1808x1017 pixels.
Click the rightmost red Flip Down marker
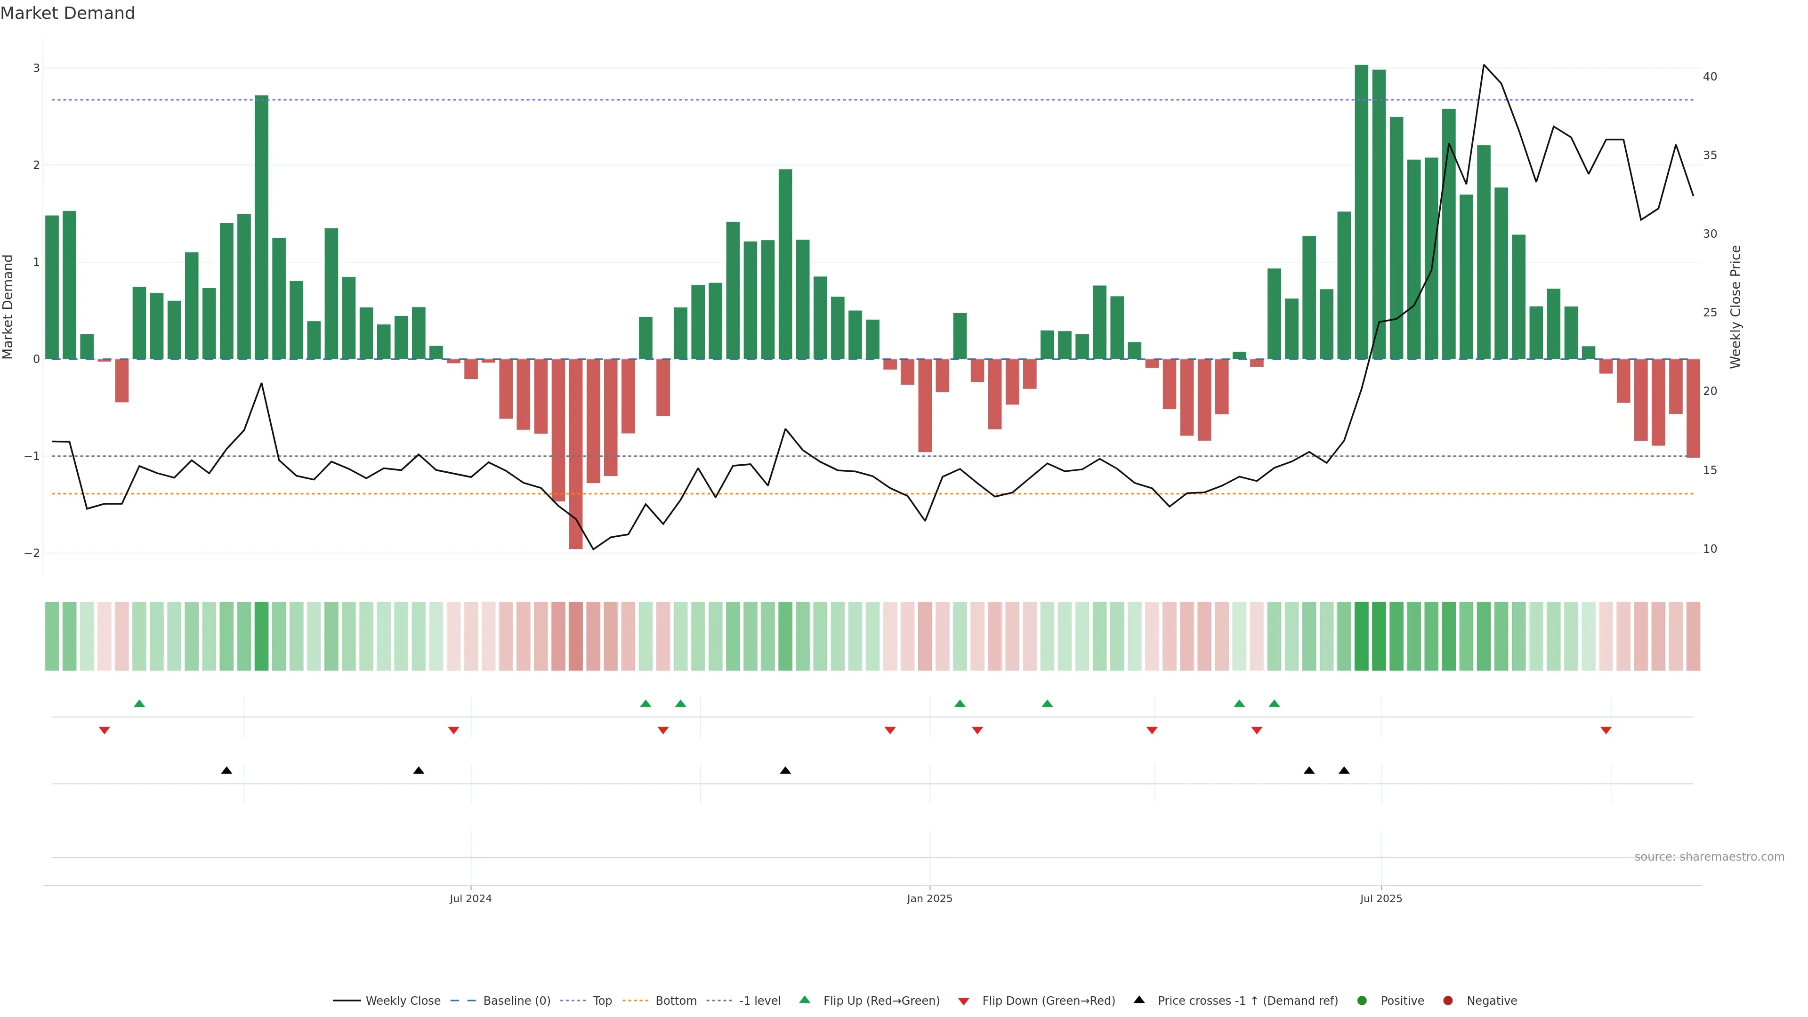pyautogui.click(x=1606, y=731)
